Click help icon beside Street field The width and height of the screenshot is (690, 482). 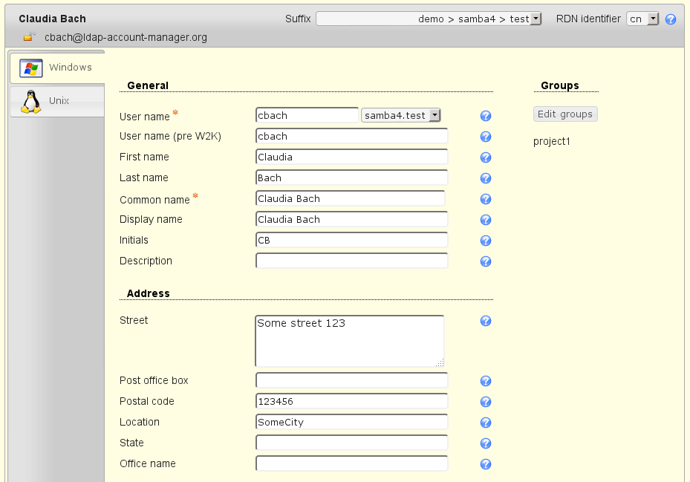(x=486, y=321)
